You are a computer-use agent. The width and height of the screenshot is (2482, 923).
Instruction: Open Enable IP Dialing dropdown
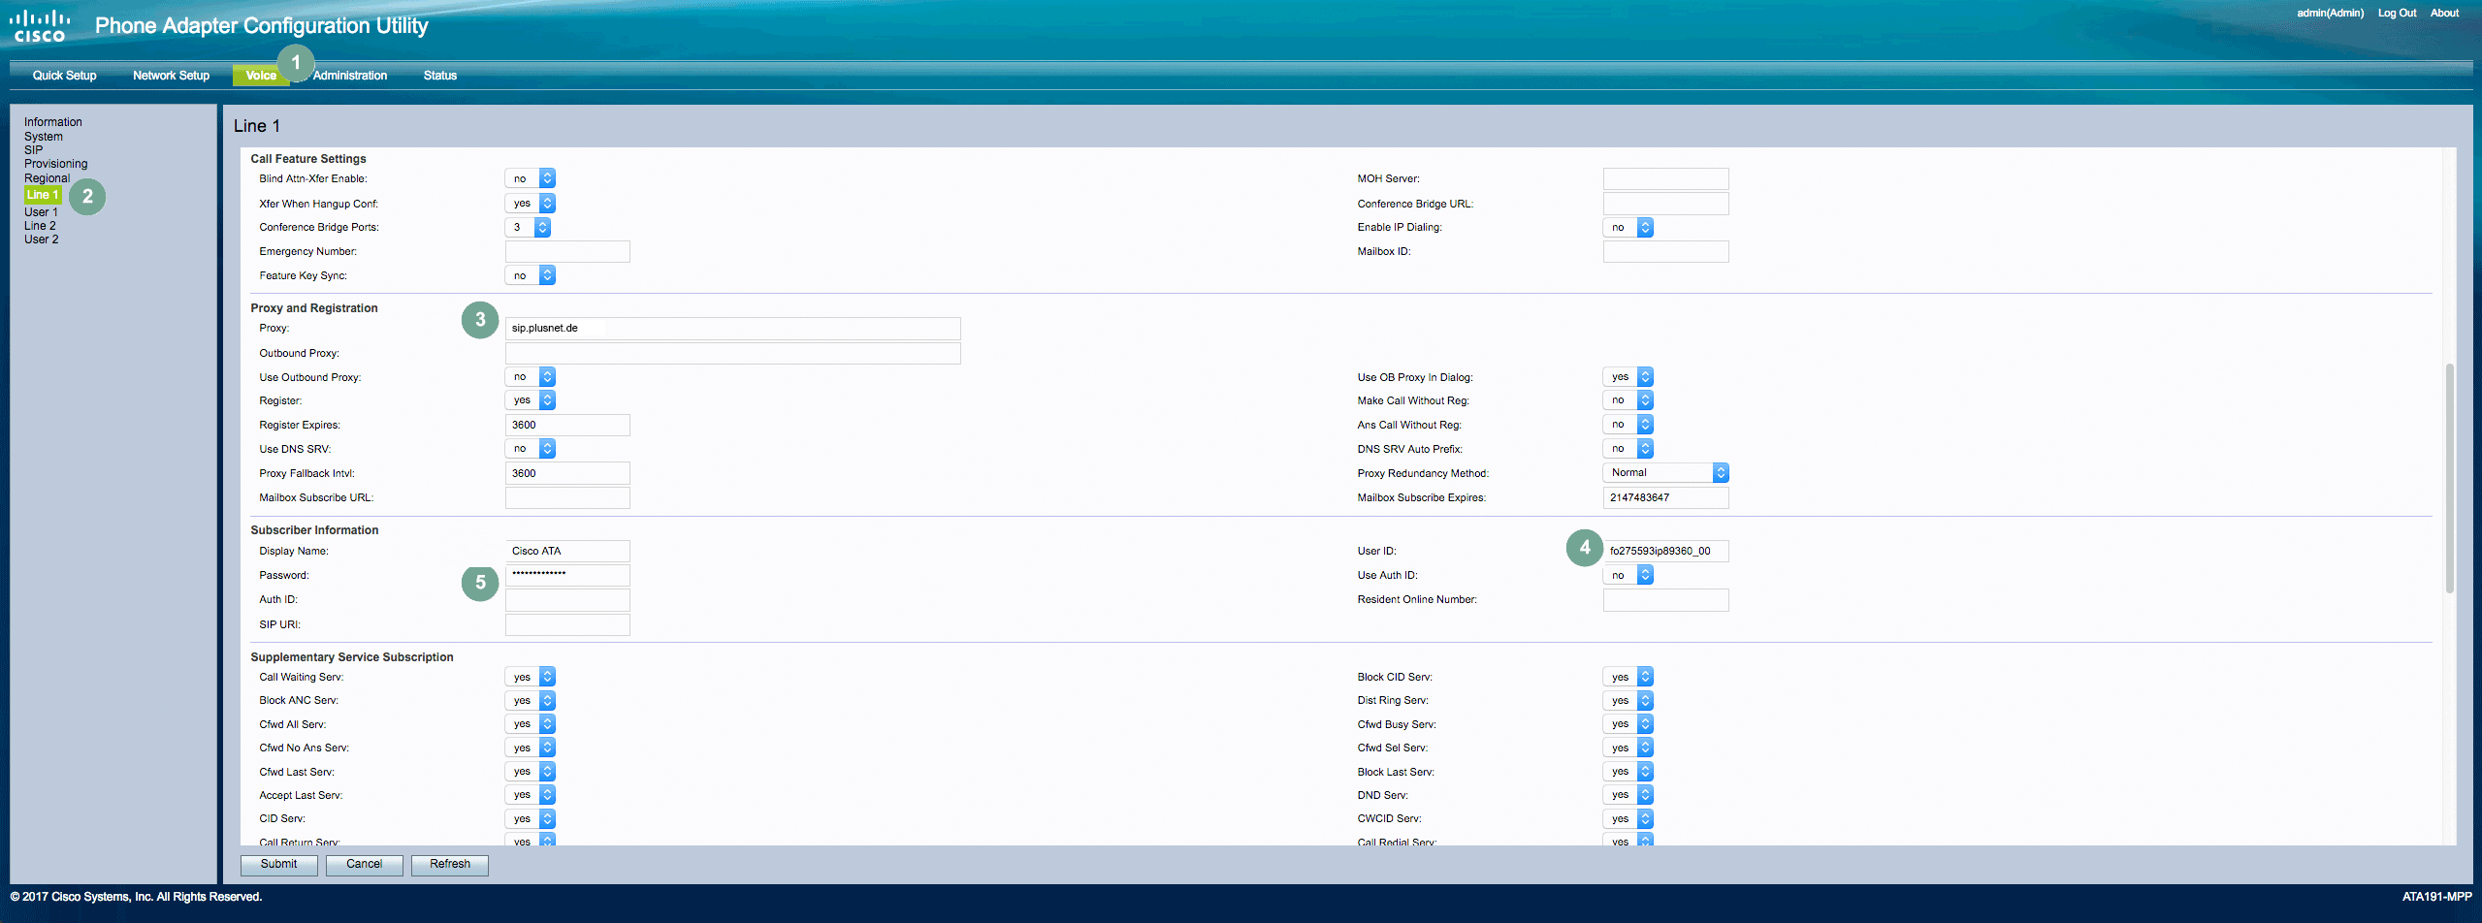[1628, 227]
